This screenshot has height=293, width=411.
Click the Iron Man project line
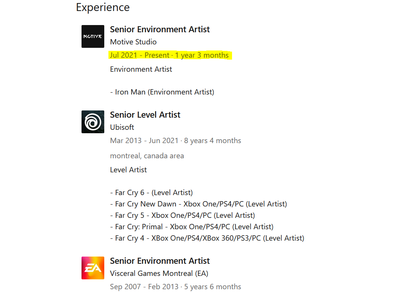coord(162,92)
